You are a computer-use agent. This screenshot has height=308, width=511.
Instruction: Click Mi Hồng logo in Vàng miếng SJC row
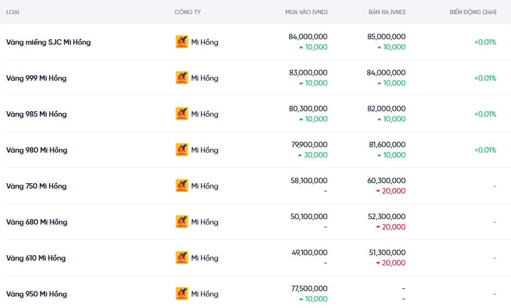coord(181,42)
